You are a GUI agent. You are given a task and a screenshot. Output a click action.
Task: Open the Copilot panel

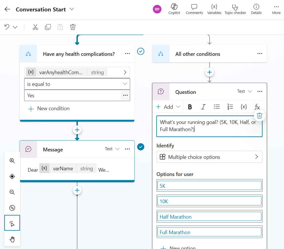point(174,9)
